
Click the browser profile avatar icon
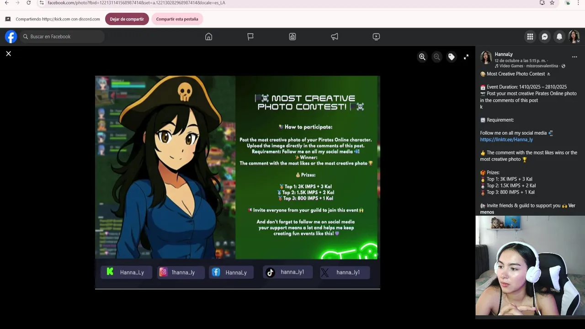click(568, 3)
